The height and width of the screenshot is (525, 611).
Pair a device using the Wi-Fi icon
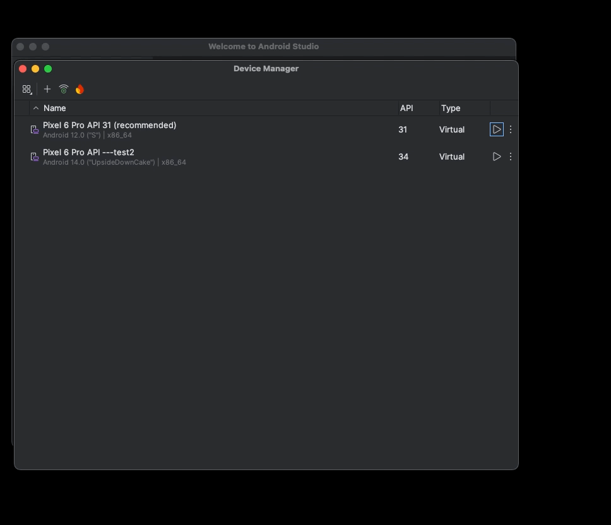pos(64,90)
